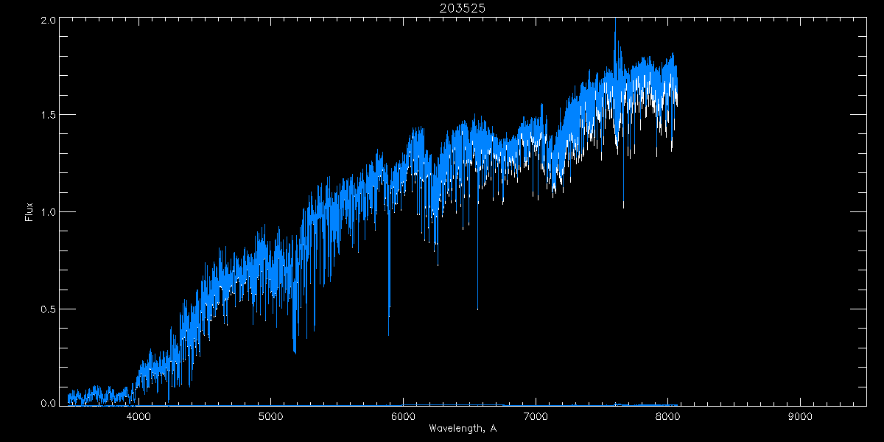Click the 1.0 y-axis tick label

click(49, 212)
